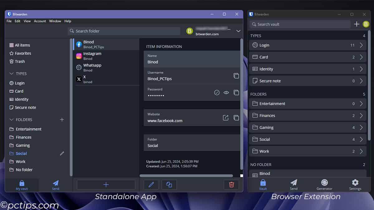Click the plus button to add a new item
Image resolution: width=374 pixels, height=210 pixels.
[x=106, y=184]
